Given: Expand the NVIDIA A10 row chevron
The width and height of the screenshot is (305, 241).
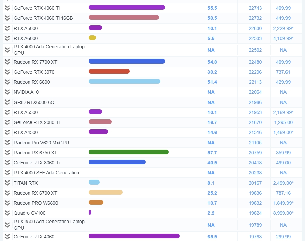Looking at the screenshot, I should coord(7,92).
